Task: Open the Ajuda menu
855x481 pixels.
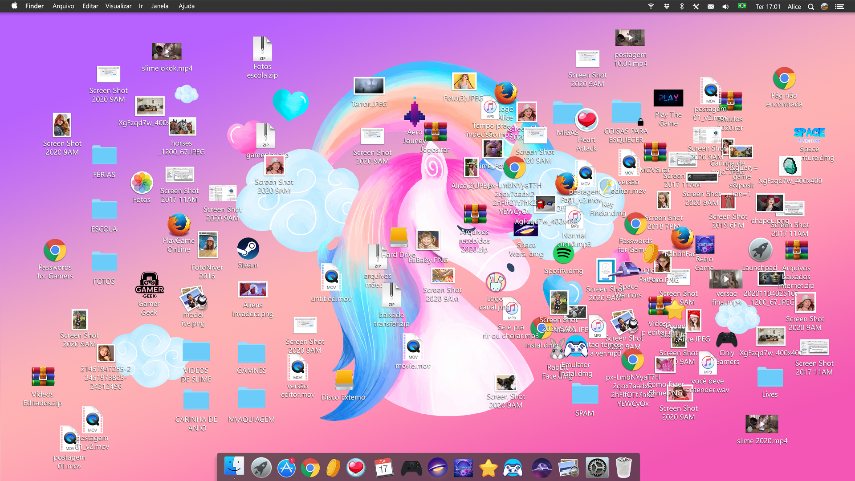Action: pos(187,6)
